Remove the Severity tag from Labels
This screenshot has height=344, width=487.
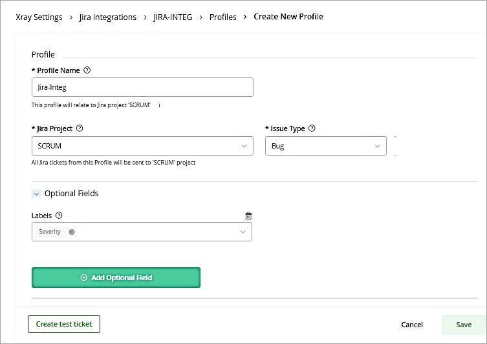click(x=71, y=232)
